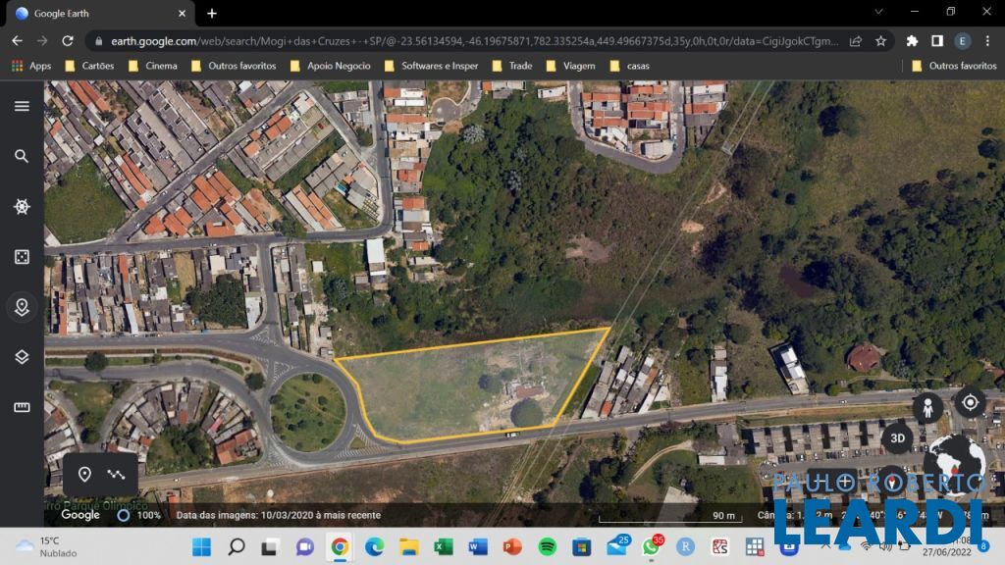Click the address bar URL field

coord(471,40)
